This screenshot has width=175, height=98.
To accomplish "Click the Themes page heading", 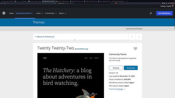I will click(x=39, y=22).
